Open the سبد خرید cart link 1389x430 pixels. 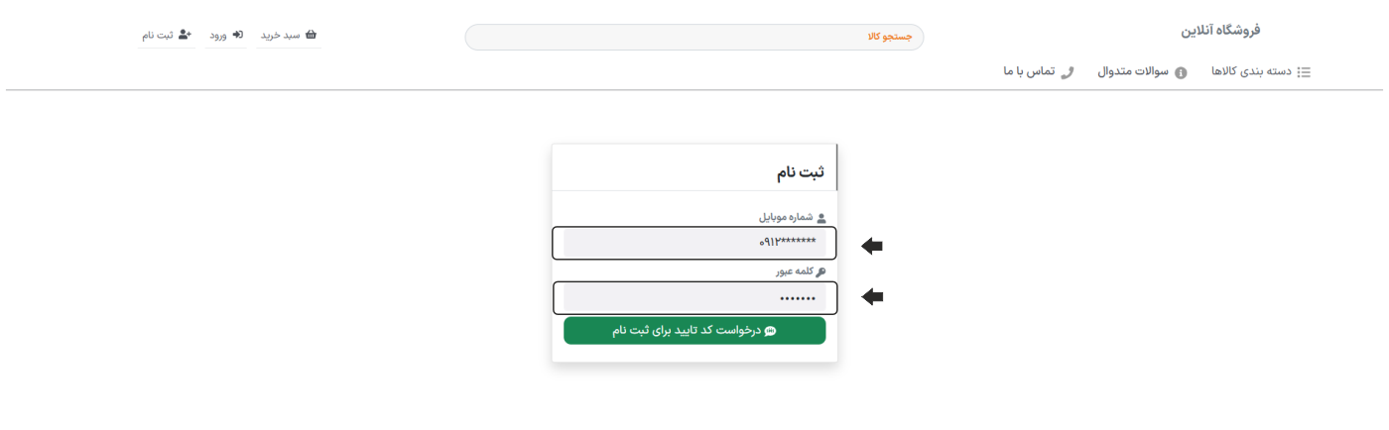pyautogui.click(x=281, y=35)
